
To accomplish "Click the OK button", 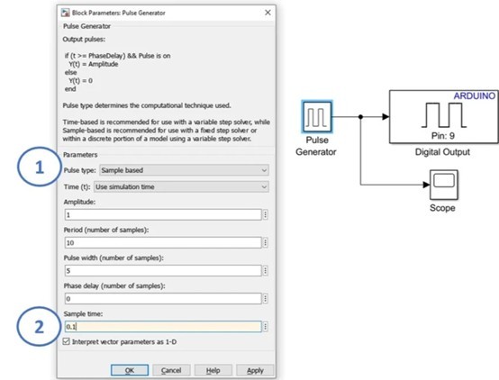I will click(130, 370).
